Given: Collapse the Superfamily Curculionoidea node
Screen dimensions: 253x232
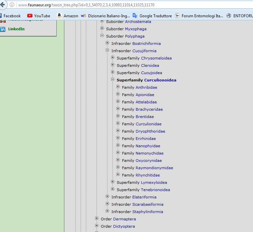Looking at the screenshot, I should pyautogui.click(x=113, y=80).
